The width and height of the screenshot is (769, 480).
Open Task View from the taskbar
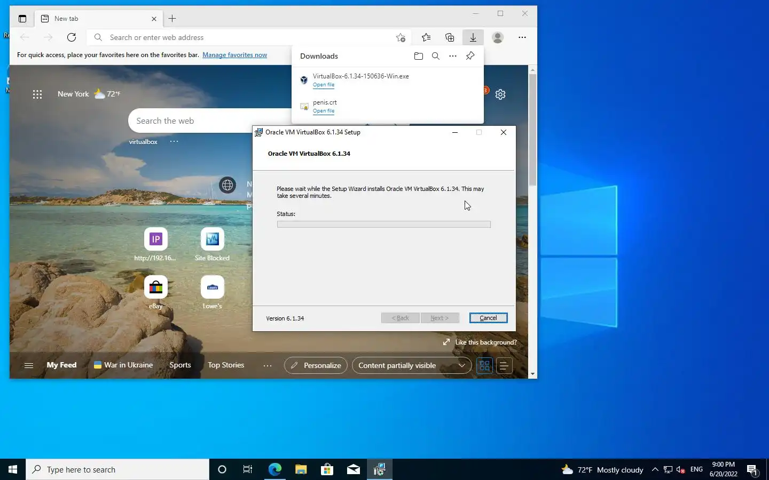[248, 469]
